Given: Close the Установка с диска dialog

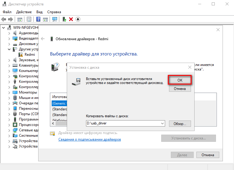Looking at the screenshot, I should 189,67.
